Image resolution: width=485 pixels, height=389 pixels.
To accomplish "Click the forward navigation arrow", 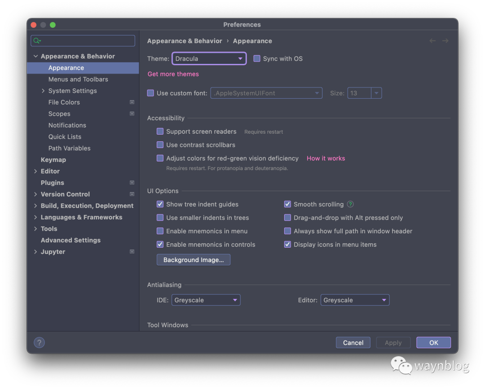I will [x=445, y=41].
